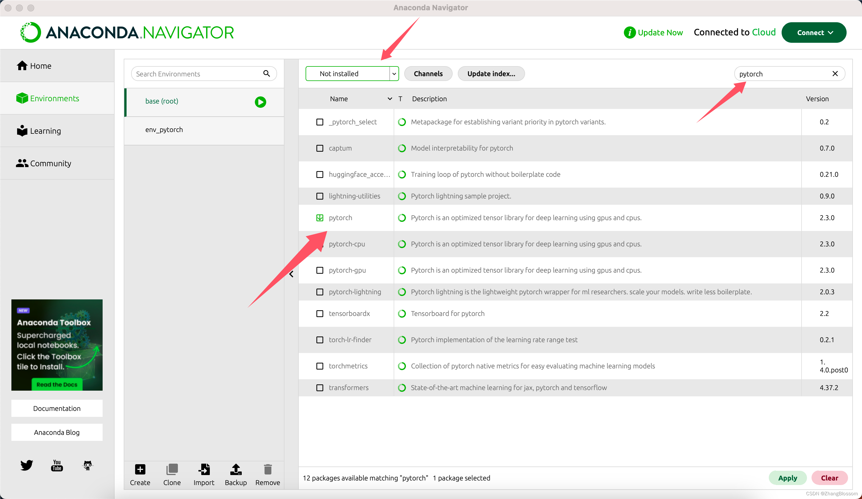862x499 pixels.
Task: Click the pytorch search input field
Action: [784, 73]
